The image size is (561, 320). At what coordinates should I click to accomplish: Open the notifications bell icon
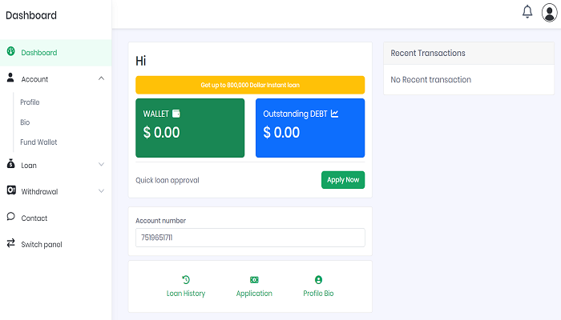pos(527,12)
